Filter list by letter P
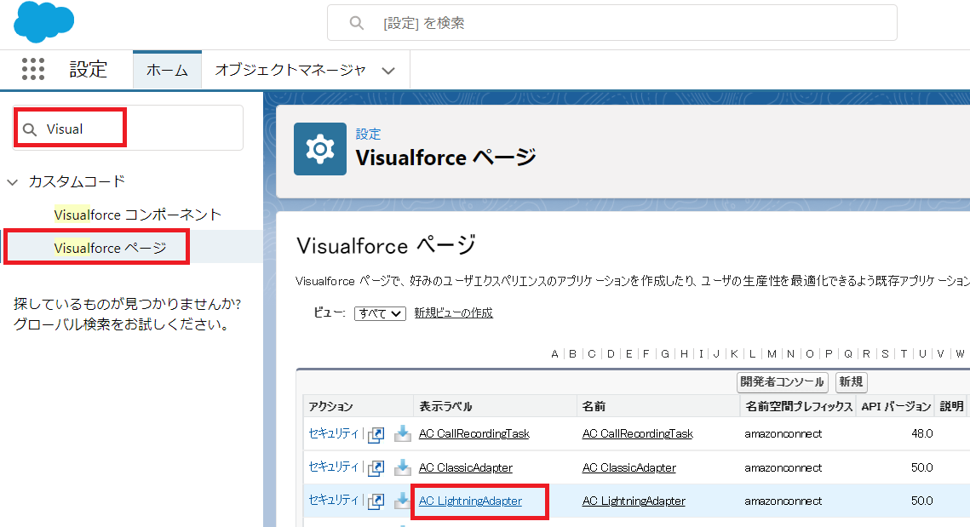 pos(829,354)
